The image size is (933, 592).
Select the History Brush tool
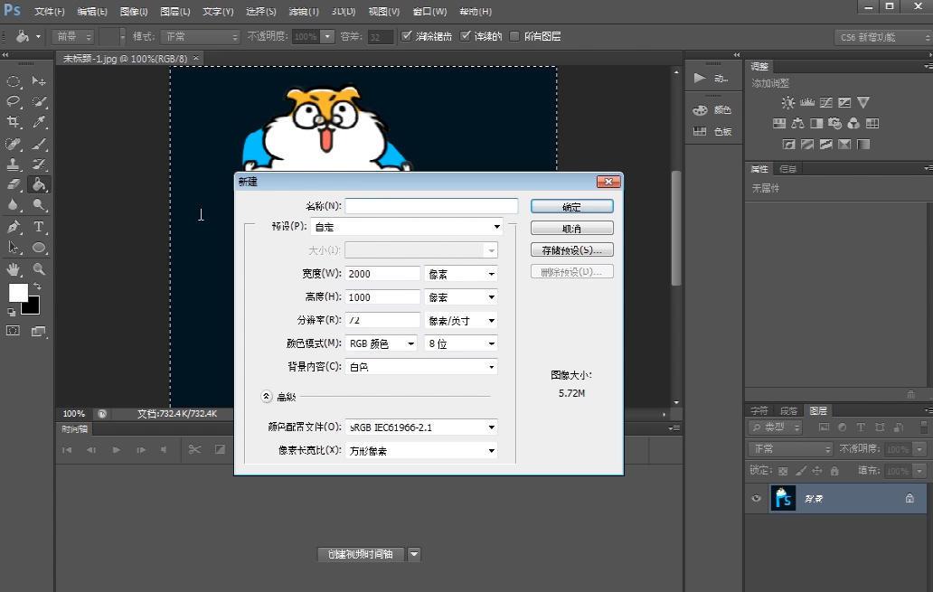pos(39,164)
